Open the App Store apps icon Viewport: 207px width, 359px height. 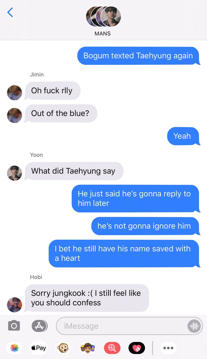tap(39, 326)
